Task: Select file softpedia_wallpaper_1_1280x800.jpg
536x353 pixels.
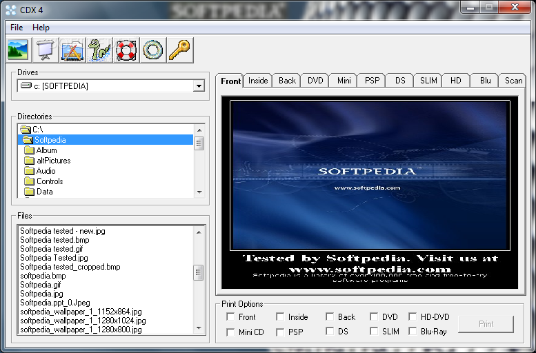Action: [x=81, y=330]
